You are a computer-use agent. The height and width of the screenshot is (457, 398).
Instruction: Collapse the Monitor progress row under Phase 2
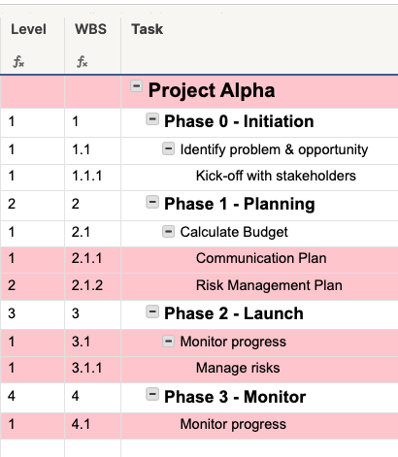pos(168,342)
